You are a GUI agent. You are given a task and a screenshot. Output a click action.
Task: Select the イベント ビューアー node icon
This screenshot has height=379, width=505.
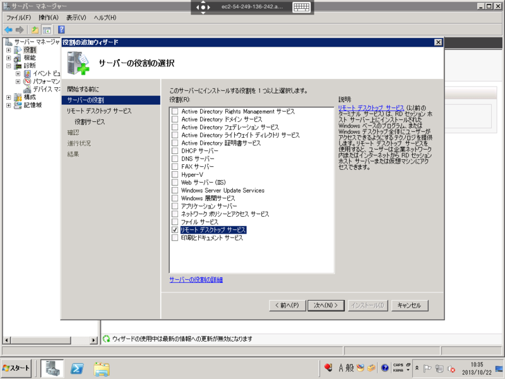pos(27,73)
